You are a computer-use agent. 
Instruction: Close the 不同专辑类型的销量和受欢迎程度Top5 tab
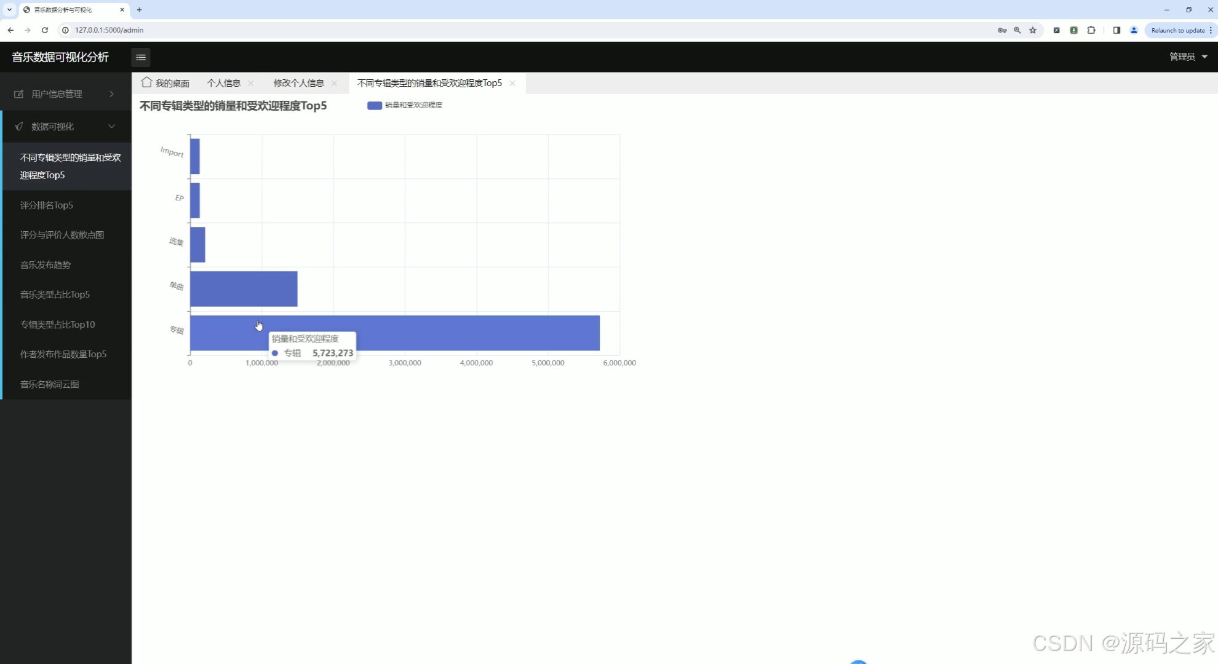pos(512,83)
